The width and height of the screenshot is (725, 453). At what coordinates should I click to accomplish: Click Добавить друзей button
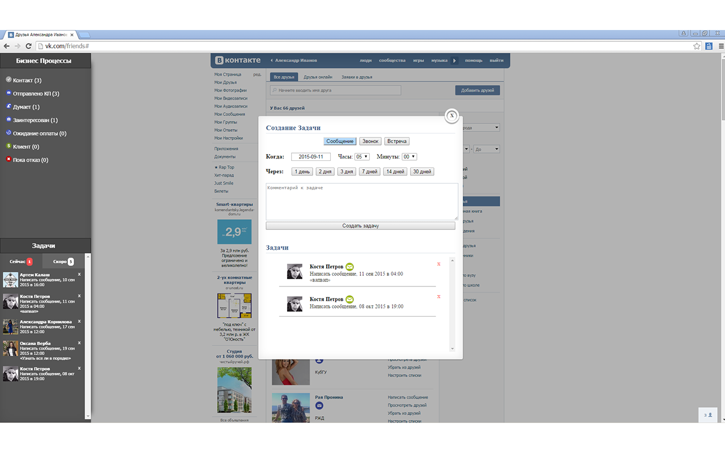tap(477, 90)
